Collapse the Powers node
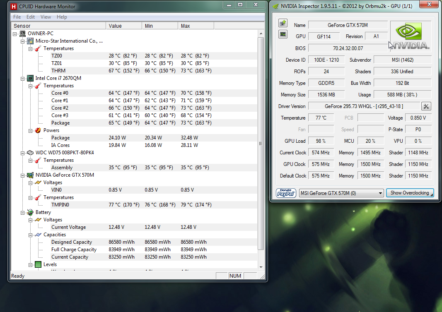 click(30, 131)
